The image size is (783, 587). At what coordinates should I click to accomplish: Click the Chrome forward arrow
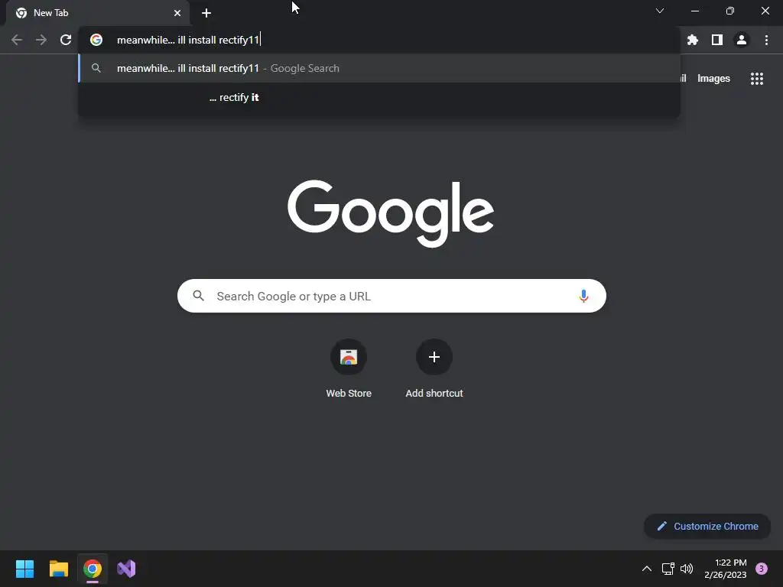point(41,40)
